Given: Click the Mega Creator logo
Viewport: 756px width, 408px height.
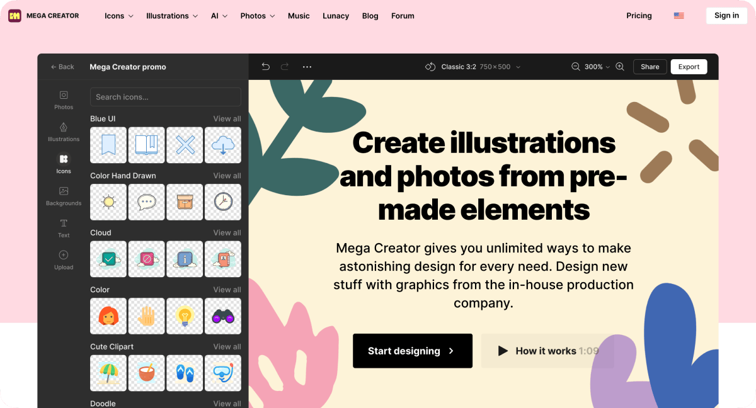Looking at the screenshot, I should pyautogui.click(x=43, y=16).
